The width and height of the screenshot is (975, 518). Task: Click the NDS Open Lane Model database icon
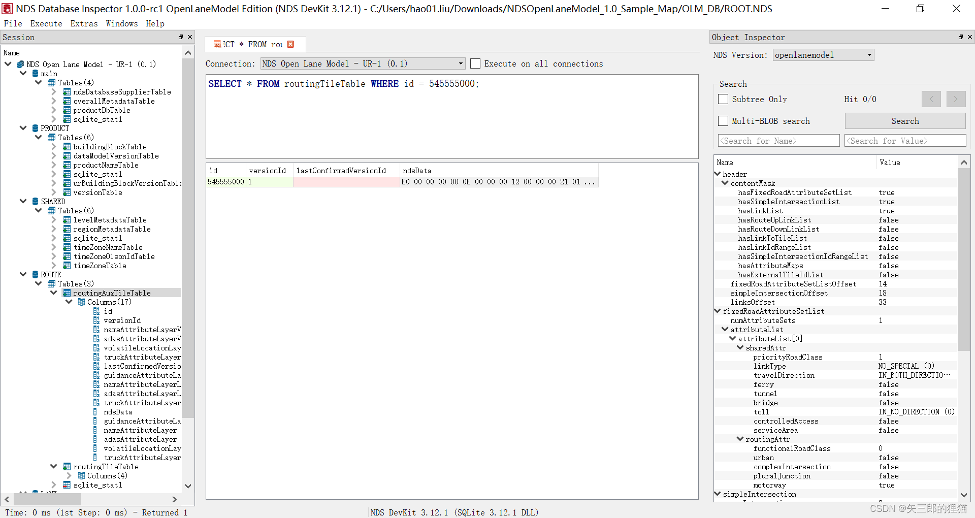tap(20, 64)
